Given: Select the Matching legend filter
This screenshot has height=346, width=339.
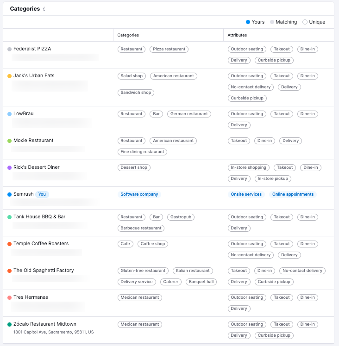Looking at the screenshot, I should tap(283, 22).
